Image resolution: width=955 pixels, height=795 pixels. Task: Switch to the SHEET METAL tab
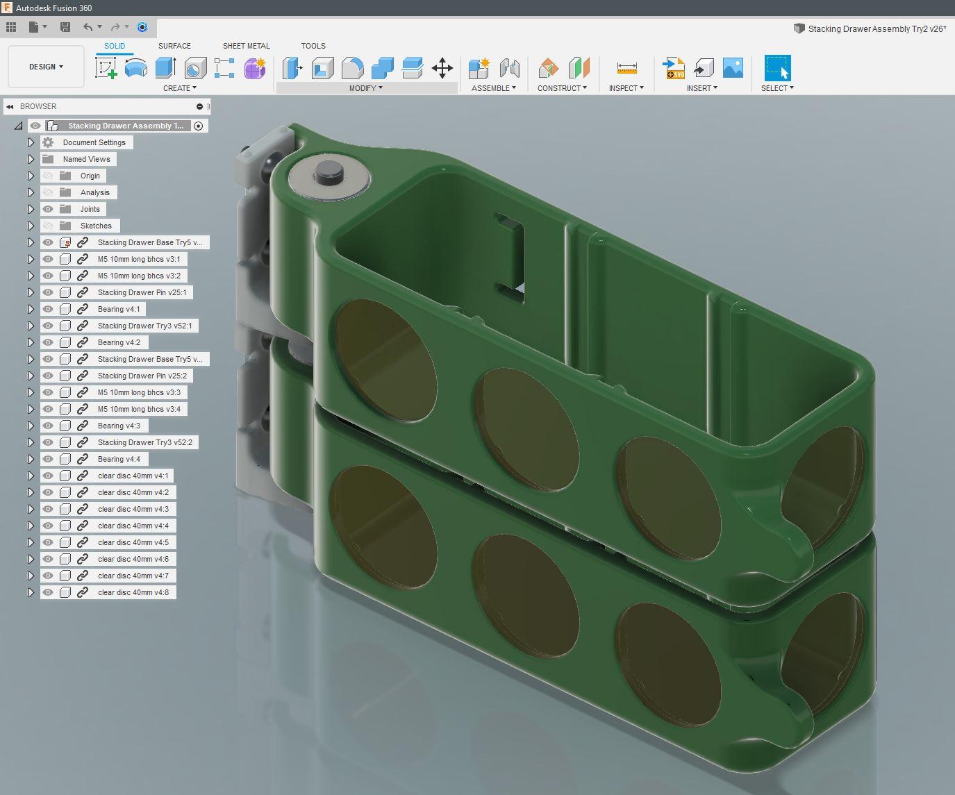(x=247, y=46)
